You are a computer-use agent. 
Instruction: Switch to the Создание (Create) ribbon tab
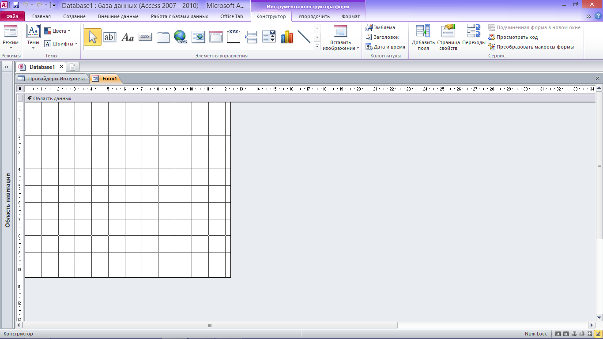coord(74,16)
